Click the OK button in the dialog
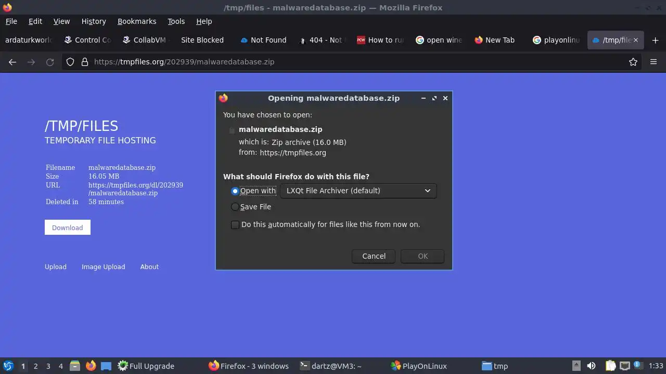Viewport: 666px width, 374px height. [422, 256]
